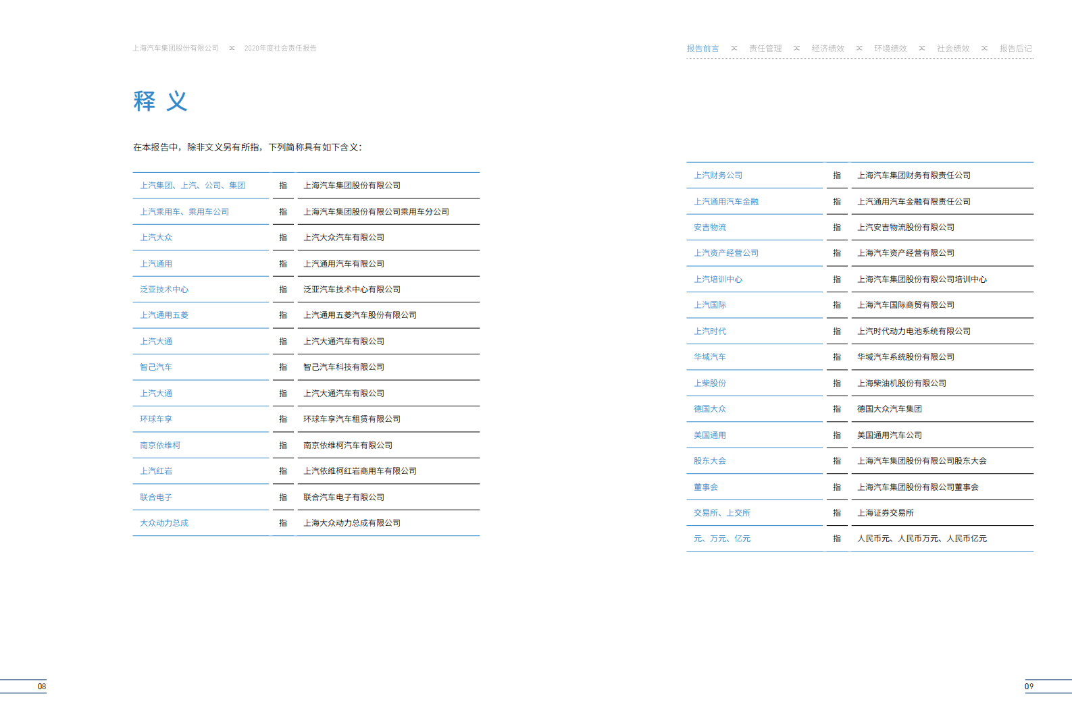Click definition 上汽通用汽车金融有限责任公司
Screen dimensions: 1072x727
(914, 202)
